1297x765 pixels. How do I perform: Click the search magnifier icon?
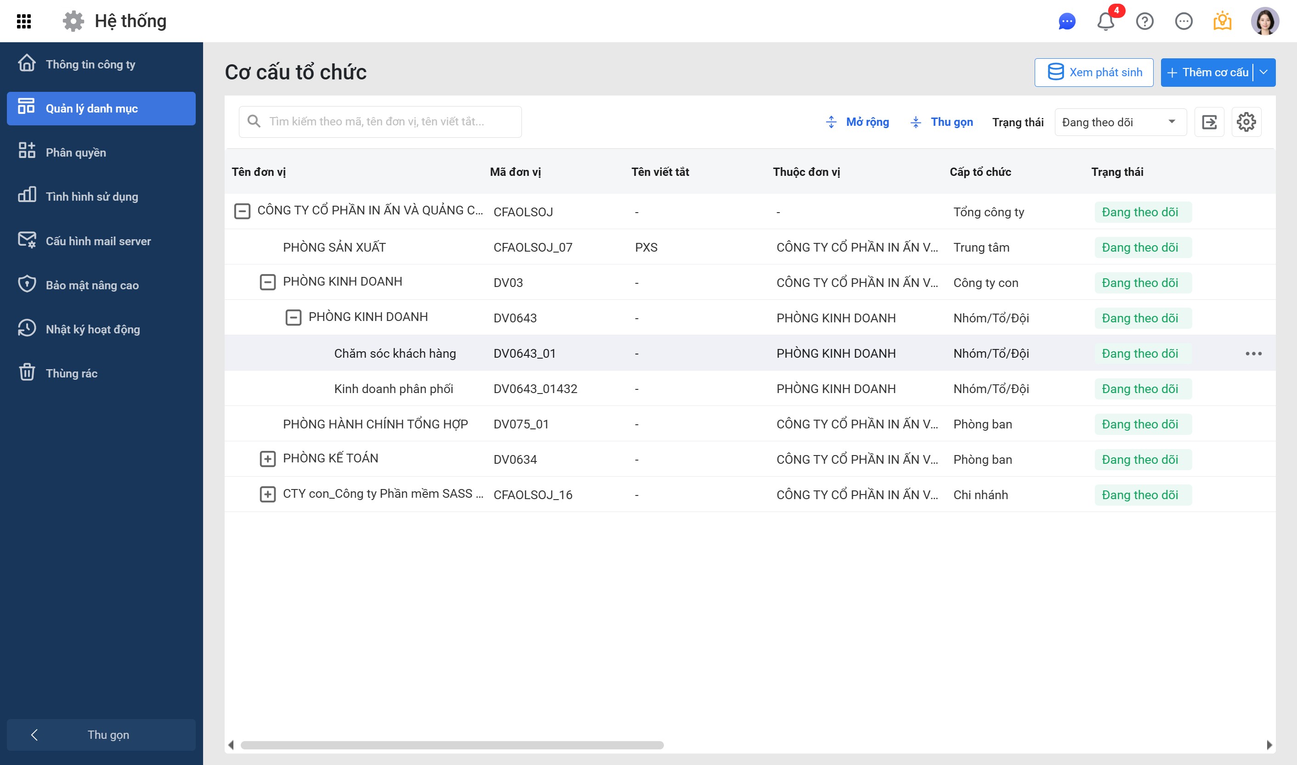pyautogui.click(x=254, y=122)
